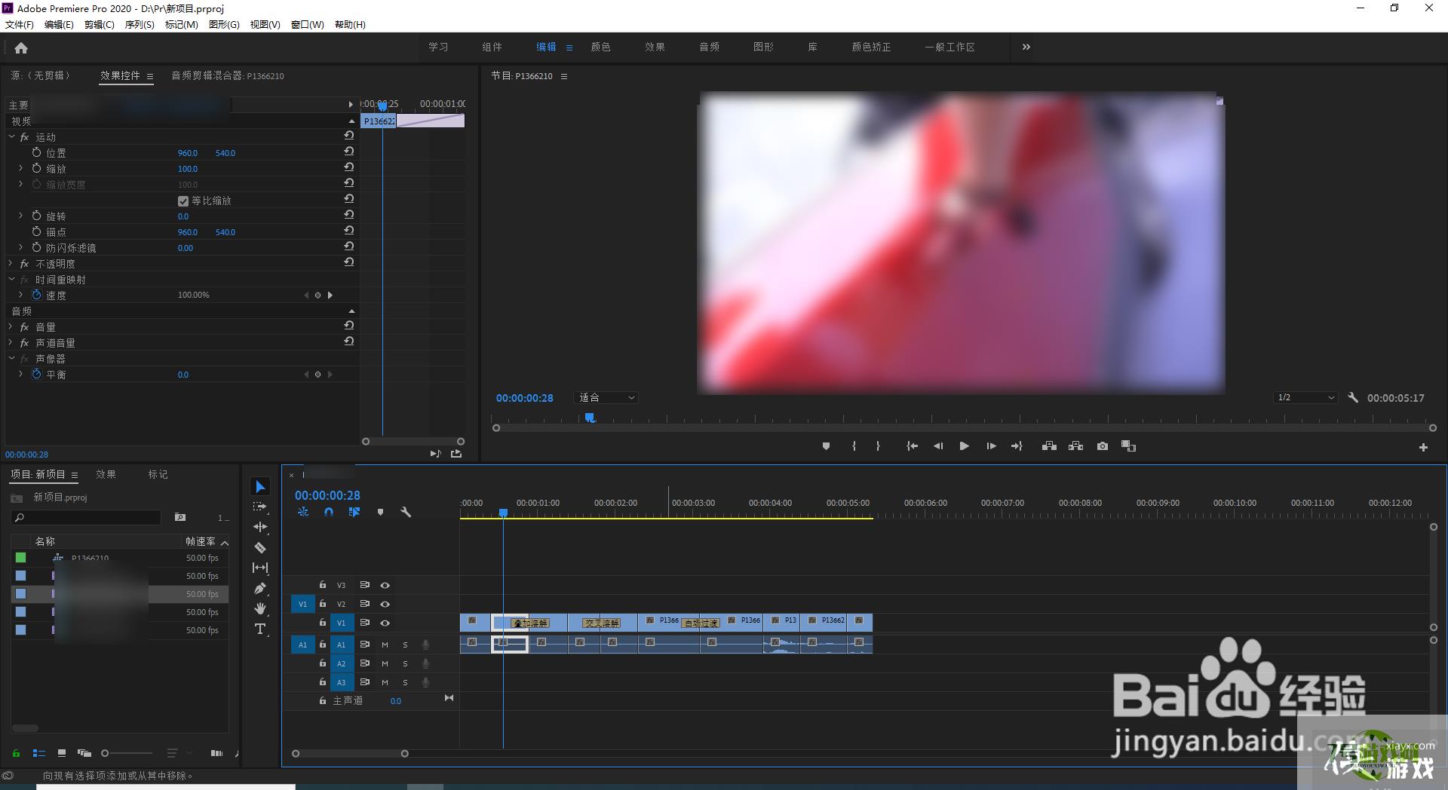1448x790 pixels.
Task: Click the project search field
Action: tap(86, 517)
